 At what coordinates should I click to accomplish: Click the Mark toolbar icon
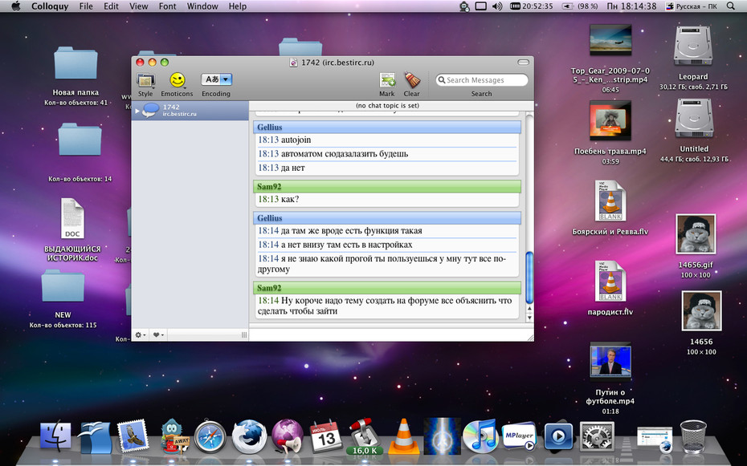point(387,80)
